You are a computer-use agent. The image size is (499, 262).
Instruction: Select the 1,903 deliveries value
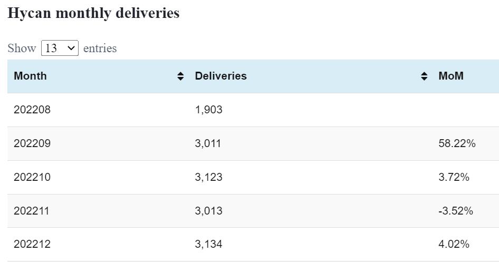click(208, 110)
